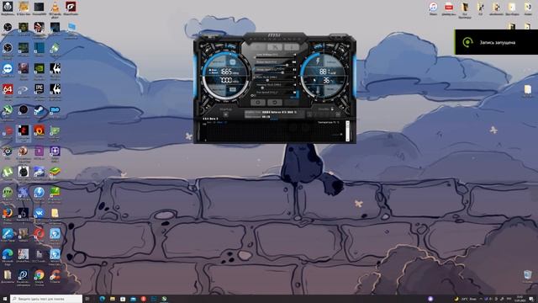The width and height of the screenshot is (538, 303).
Task: Click the save profile floppy icon
Action: (x=338, y=114)
